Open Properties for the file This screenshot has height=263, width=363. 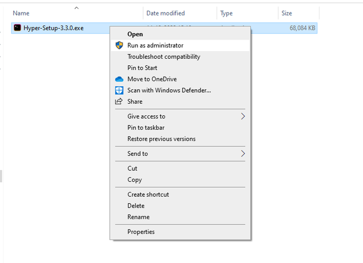point(141,232)
